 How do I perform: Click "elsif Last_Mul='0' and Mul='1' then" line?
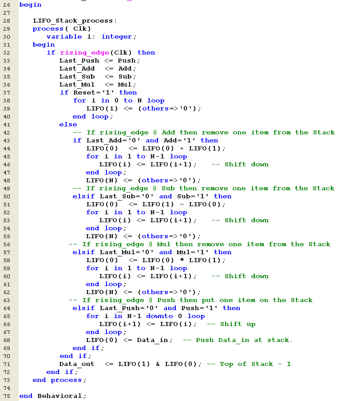pos(152,252)
